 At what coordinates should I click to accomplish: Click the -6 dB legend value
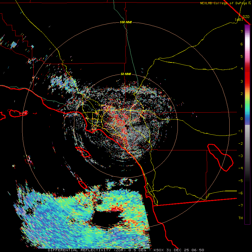241,193
